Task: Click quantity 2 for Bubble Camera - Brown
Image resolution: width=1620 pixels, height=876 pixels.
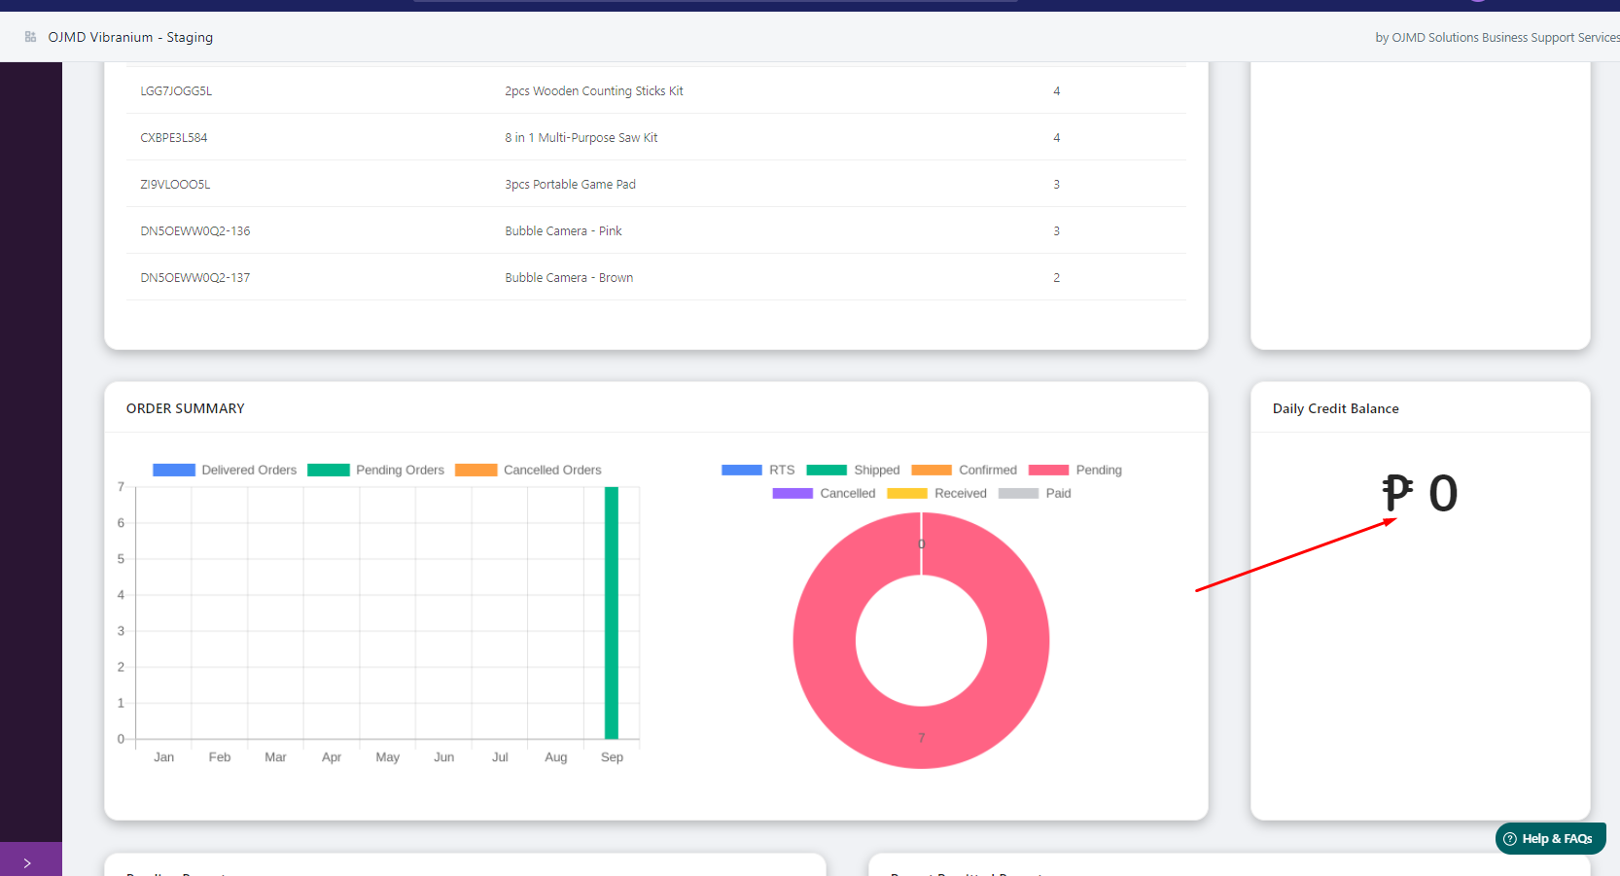Action: tap(1057, 277)
